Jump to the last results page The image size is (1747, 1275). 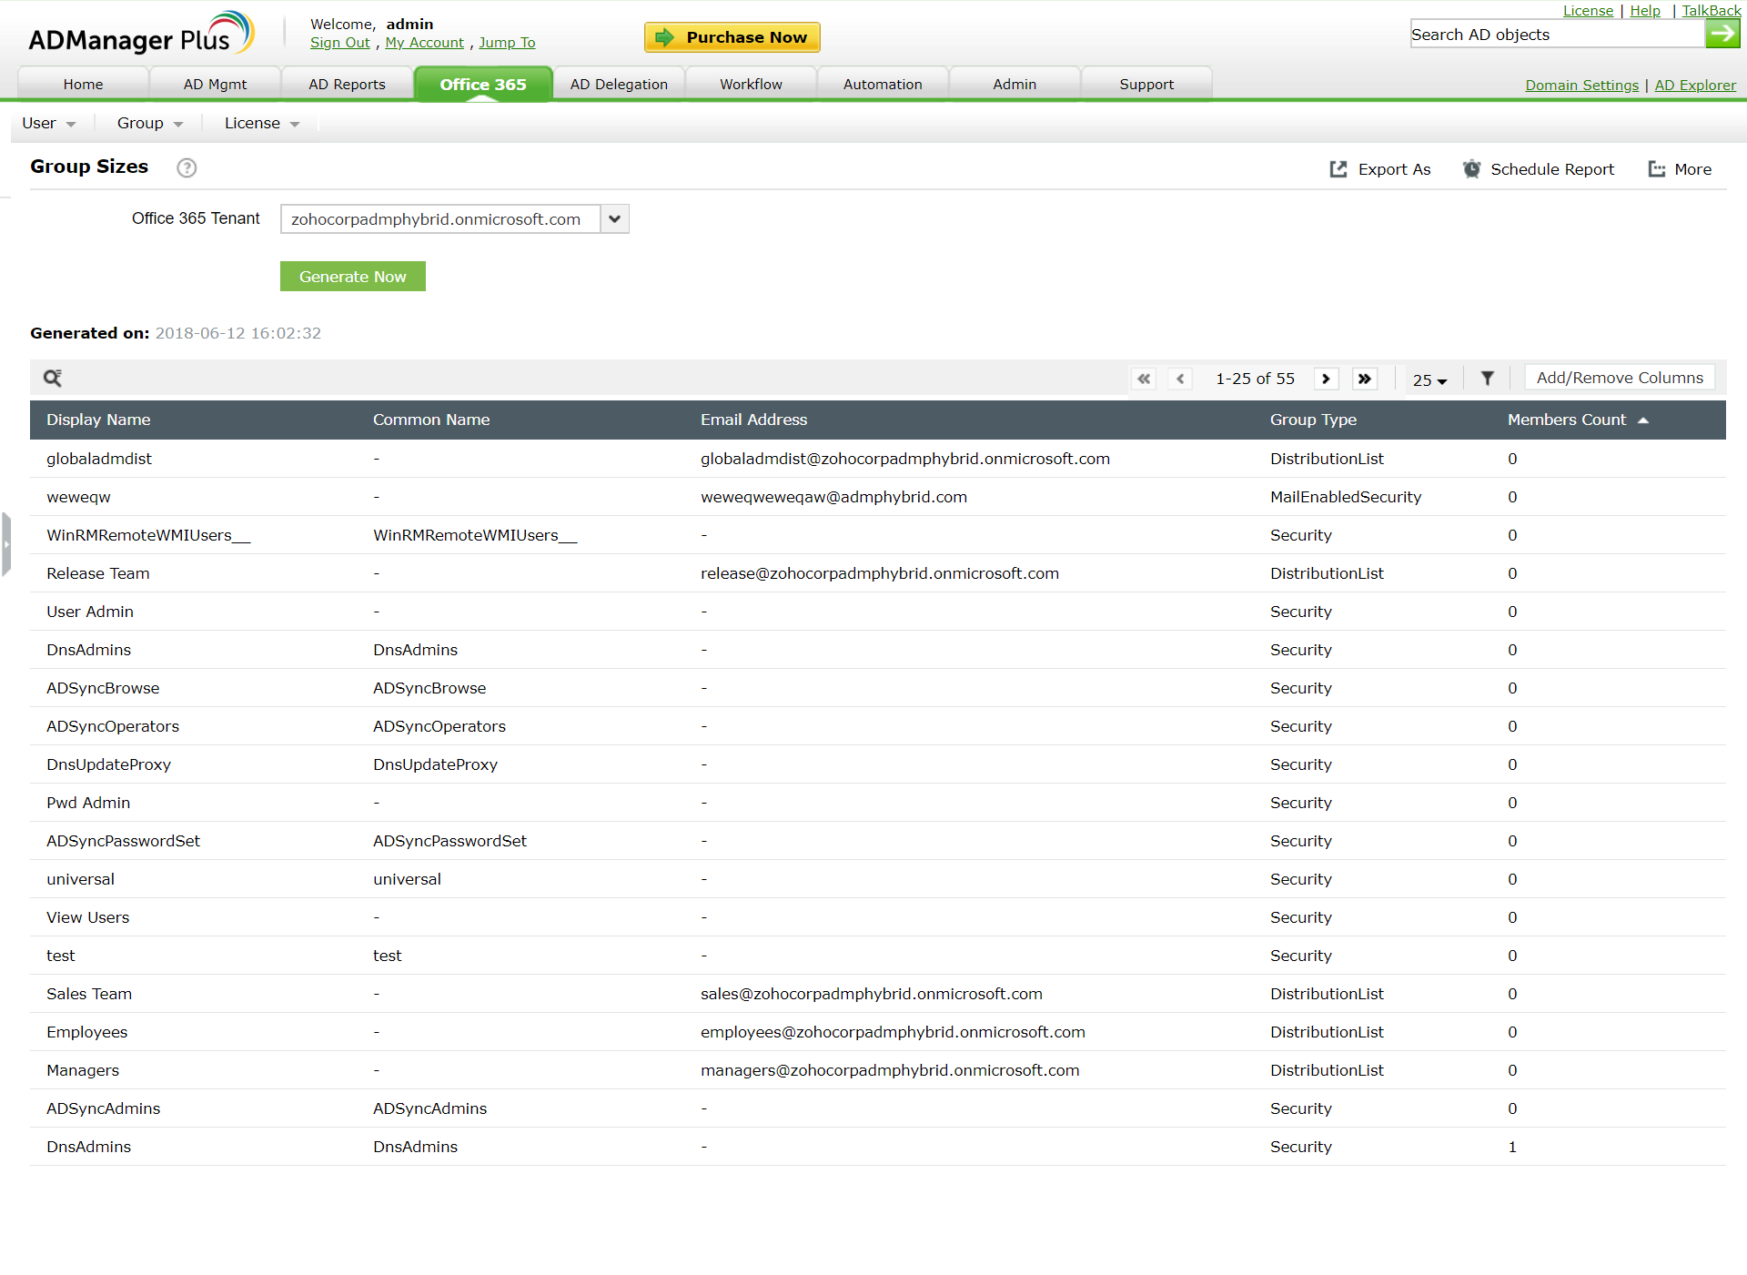coord(1364,379)
